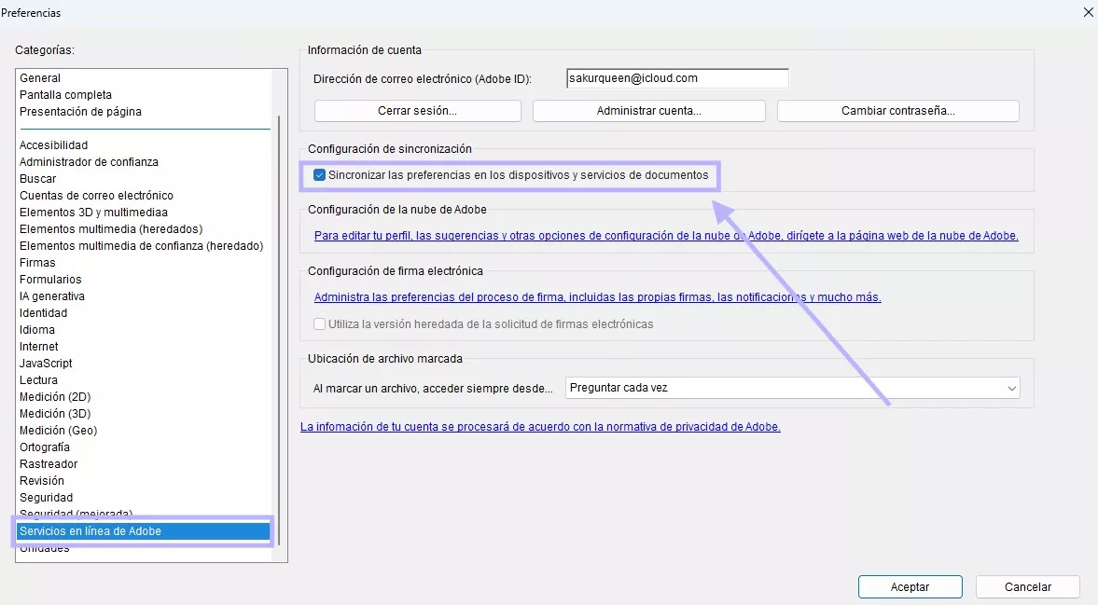Image resolution: width=1098 pixels, height=605 pixels.
Task: Open the Accesibilidad category
Action: 54,145
